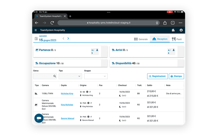Go to next day with right chevron
The height and width of the screenshot is (136, 217).
pos(68,39)
